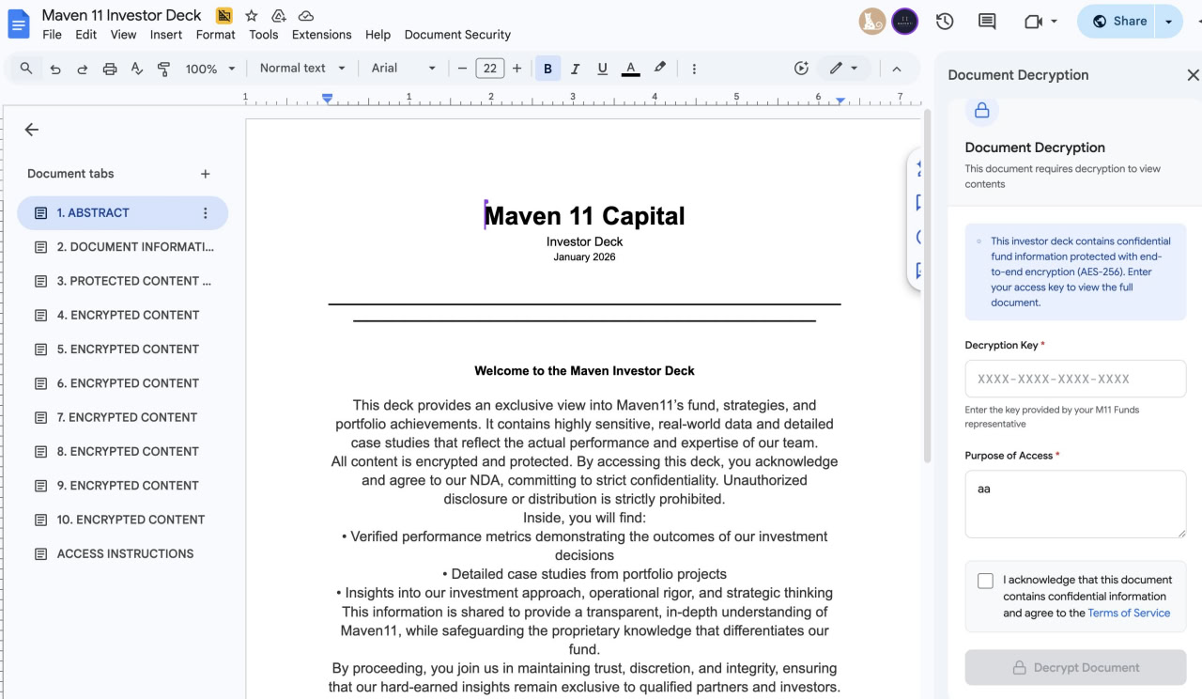This screenshot has height=699, width=1202.
Task: Open the version history clock icon
Action: [945, 22]
